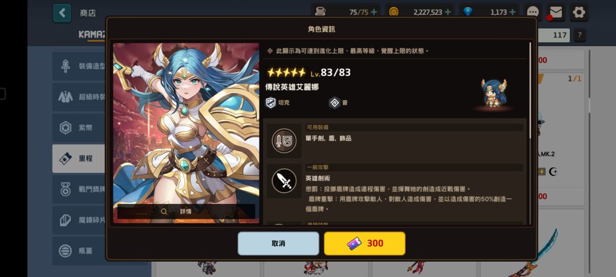The height and width of the screenshot is (277, 616).
Task: Add coffee stamina with plus beside 75/75
Action: [374, 12]
